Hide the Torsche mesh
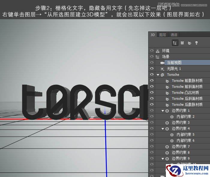Image resolution: width=210 pixels, height=177 pixels. click(x=152, y=74)
